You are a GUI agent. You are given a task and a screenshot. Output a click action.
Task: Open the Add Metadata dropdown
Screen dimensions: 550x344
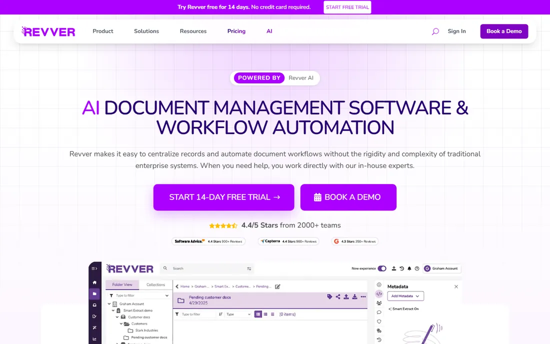[405, 296]
